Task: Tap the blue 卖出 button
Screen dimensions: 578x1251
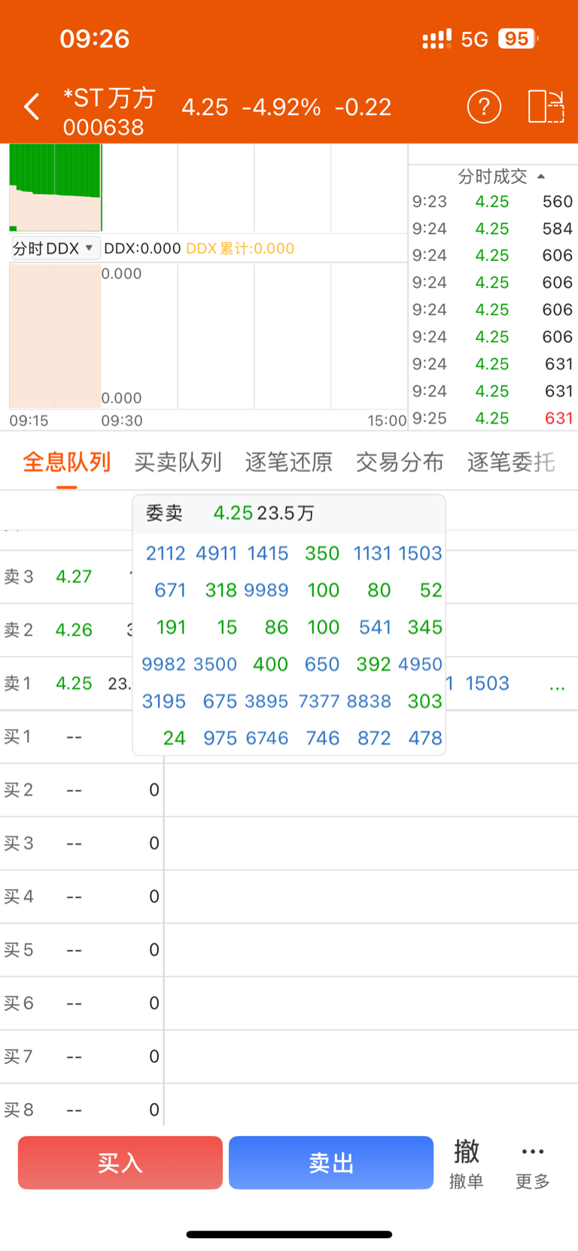Action: (331, 1163)
